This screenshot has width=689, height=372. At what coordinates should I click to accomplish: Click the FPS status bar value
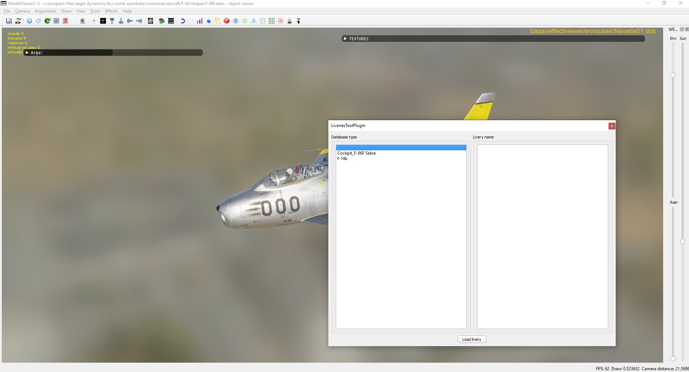tap(602, 369)
